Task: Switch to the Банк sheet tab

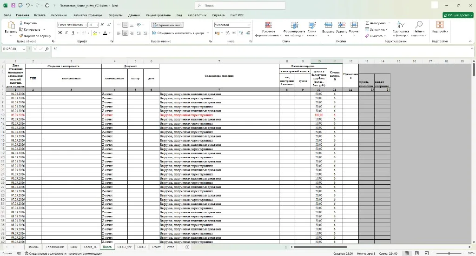Action: click(74, 247)
